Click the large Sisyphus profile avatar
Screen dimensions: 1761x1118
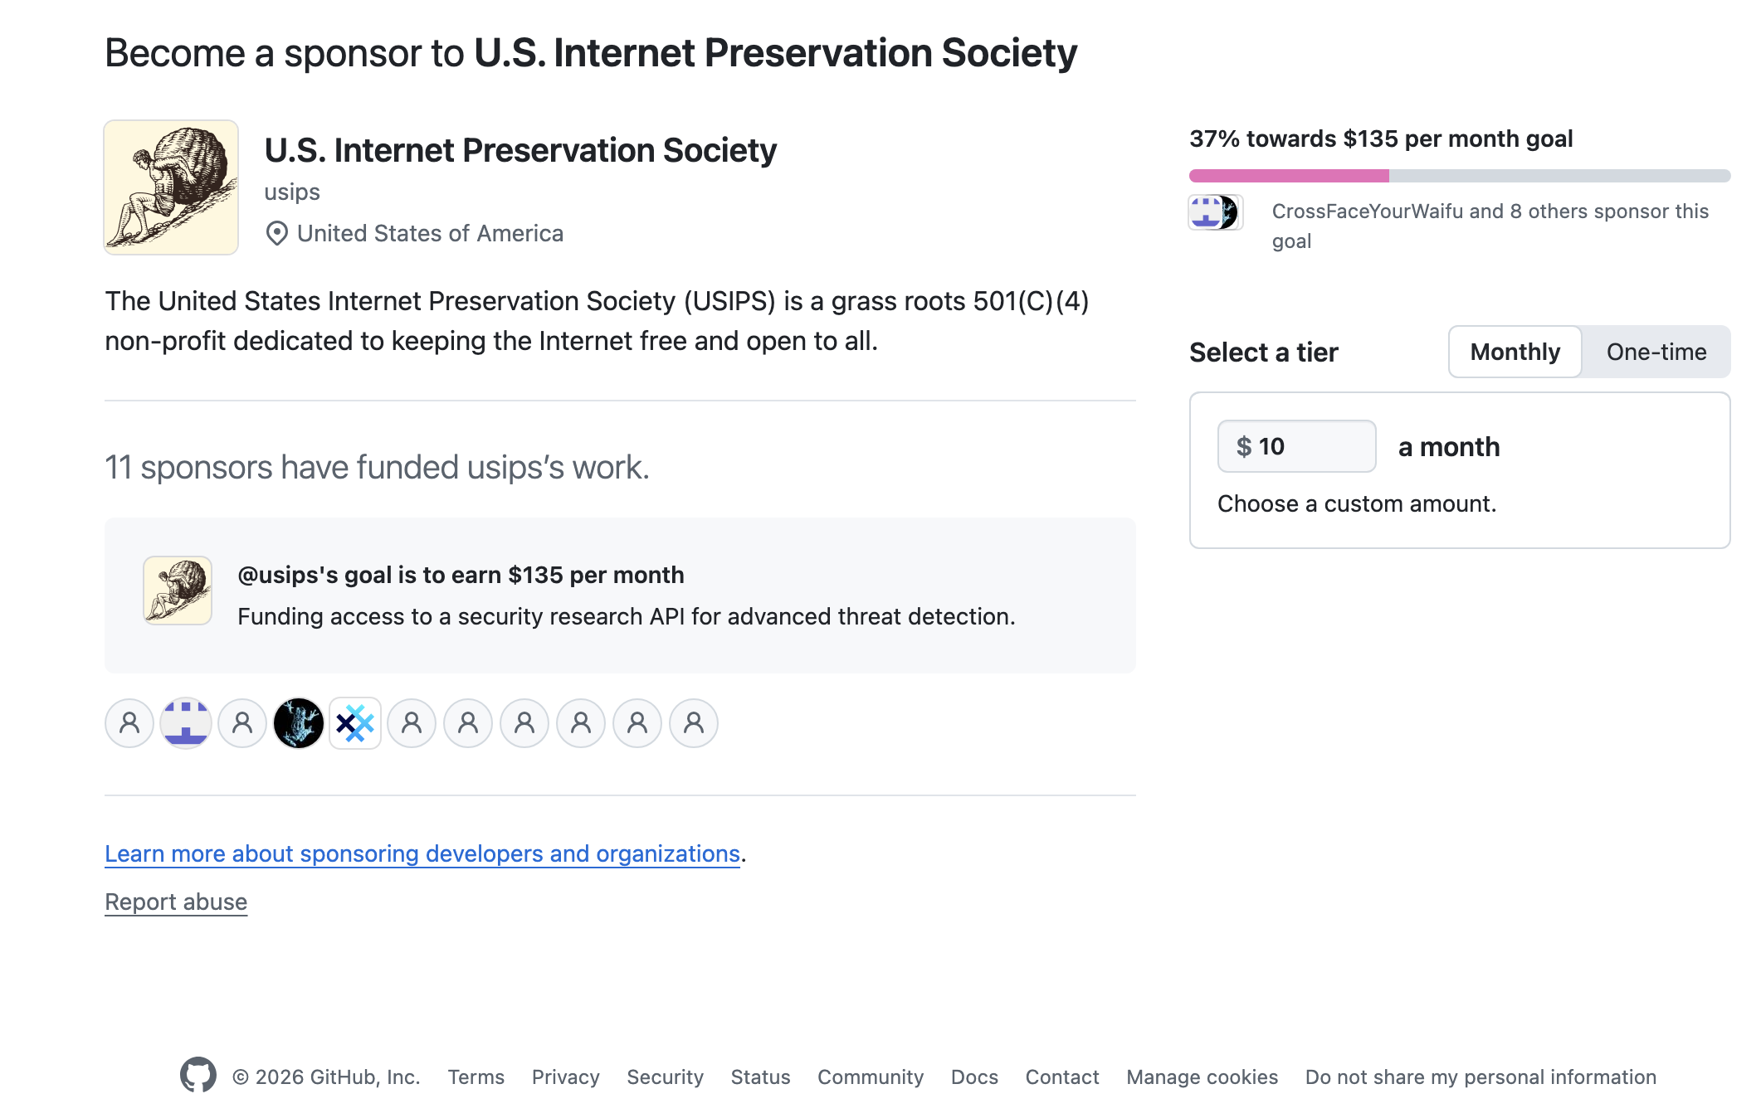pos(171,187)
